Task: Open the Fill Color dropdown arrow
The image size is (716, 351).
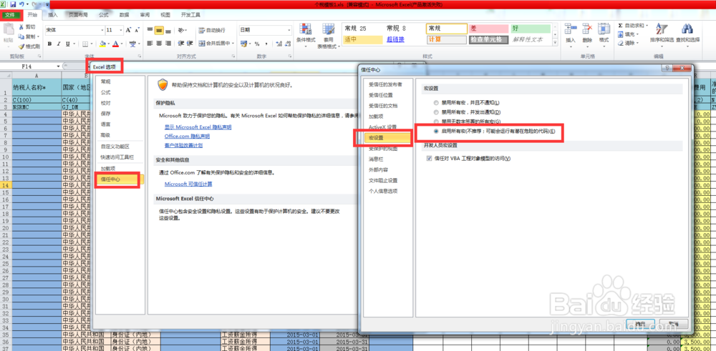Action: [108, 44]
